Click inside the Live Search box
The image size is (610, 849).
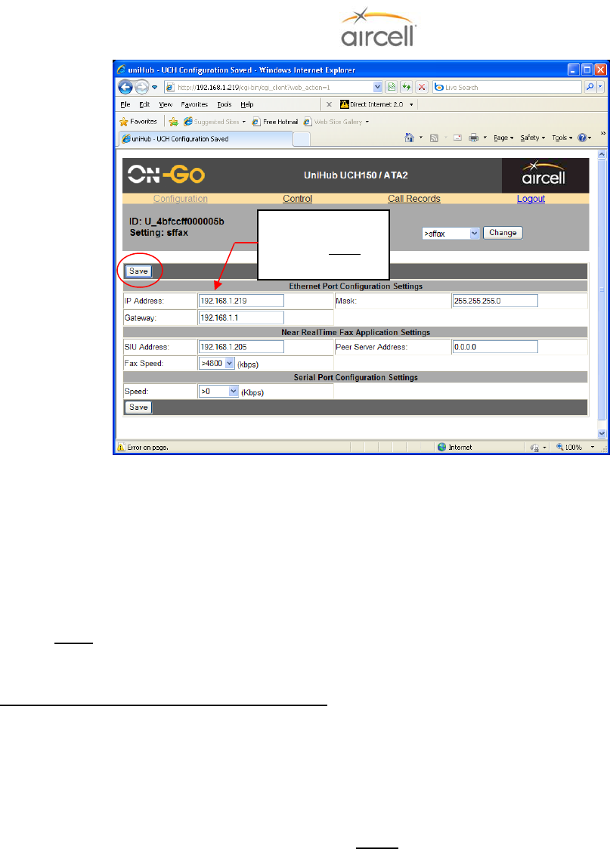pos(507,87)
